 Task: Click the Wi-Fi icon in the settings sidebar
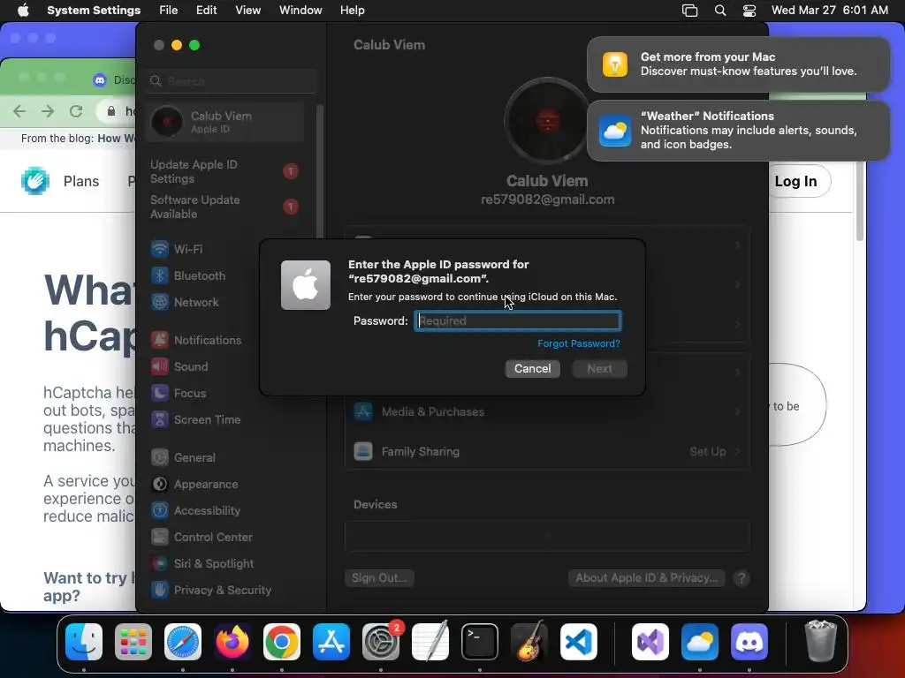coord(159,249)
